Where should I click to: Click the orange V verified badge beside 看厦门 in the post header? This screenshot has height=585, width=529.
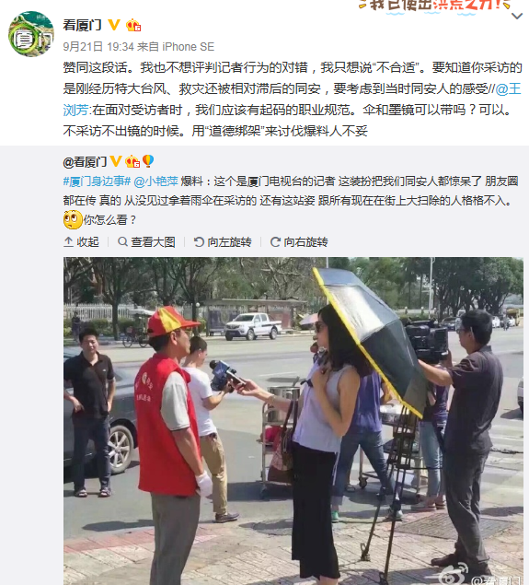[114, 25]
